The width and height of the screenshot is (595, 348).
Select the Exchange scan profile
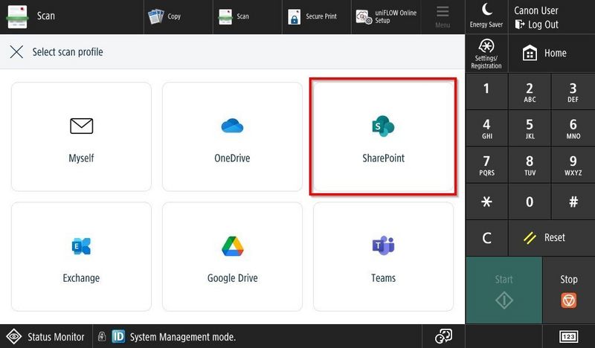pyautogui.click(x=81, y=257)
